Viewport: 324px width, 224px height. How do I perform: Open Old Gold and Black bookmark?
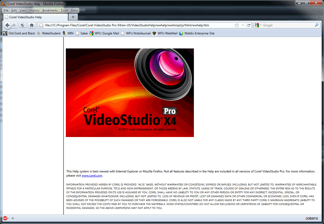pos(19,33)
